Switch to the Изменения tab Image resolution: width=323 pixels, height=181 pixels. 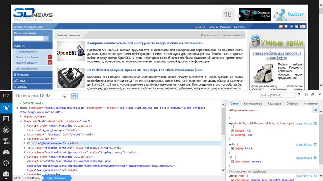click(310, 103)
